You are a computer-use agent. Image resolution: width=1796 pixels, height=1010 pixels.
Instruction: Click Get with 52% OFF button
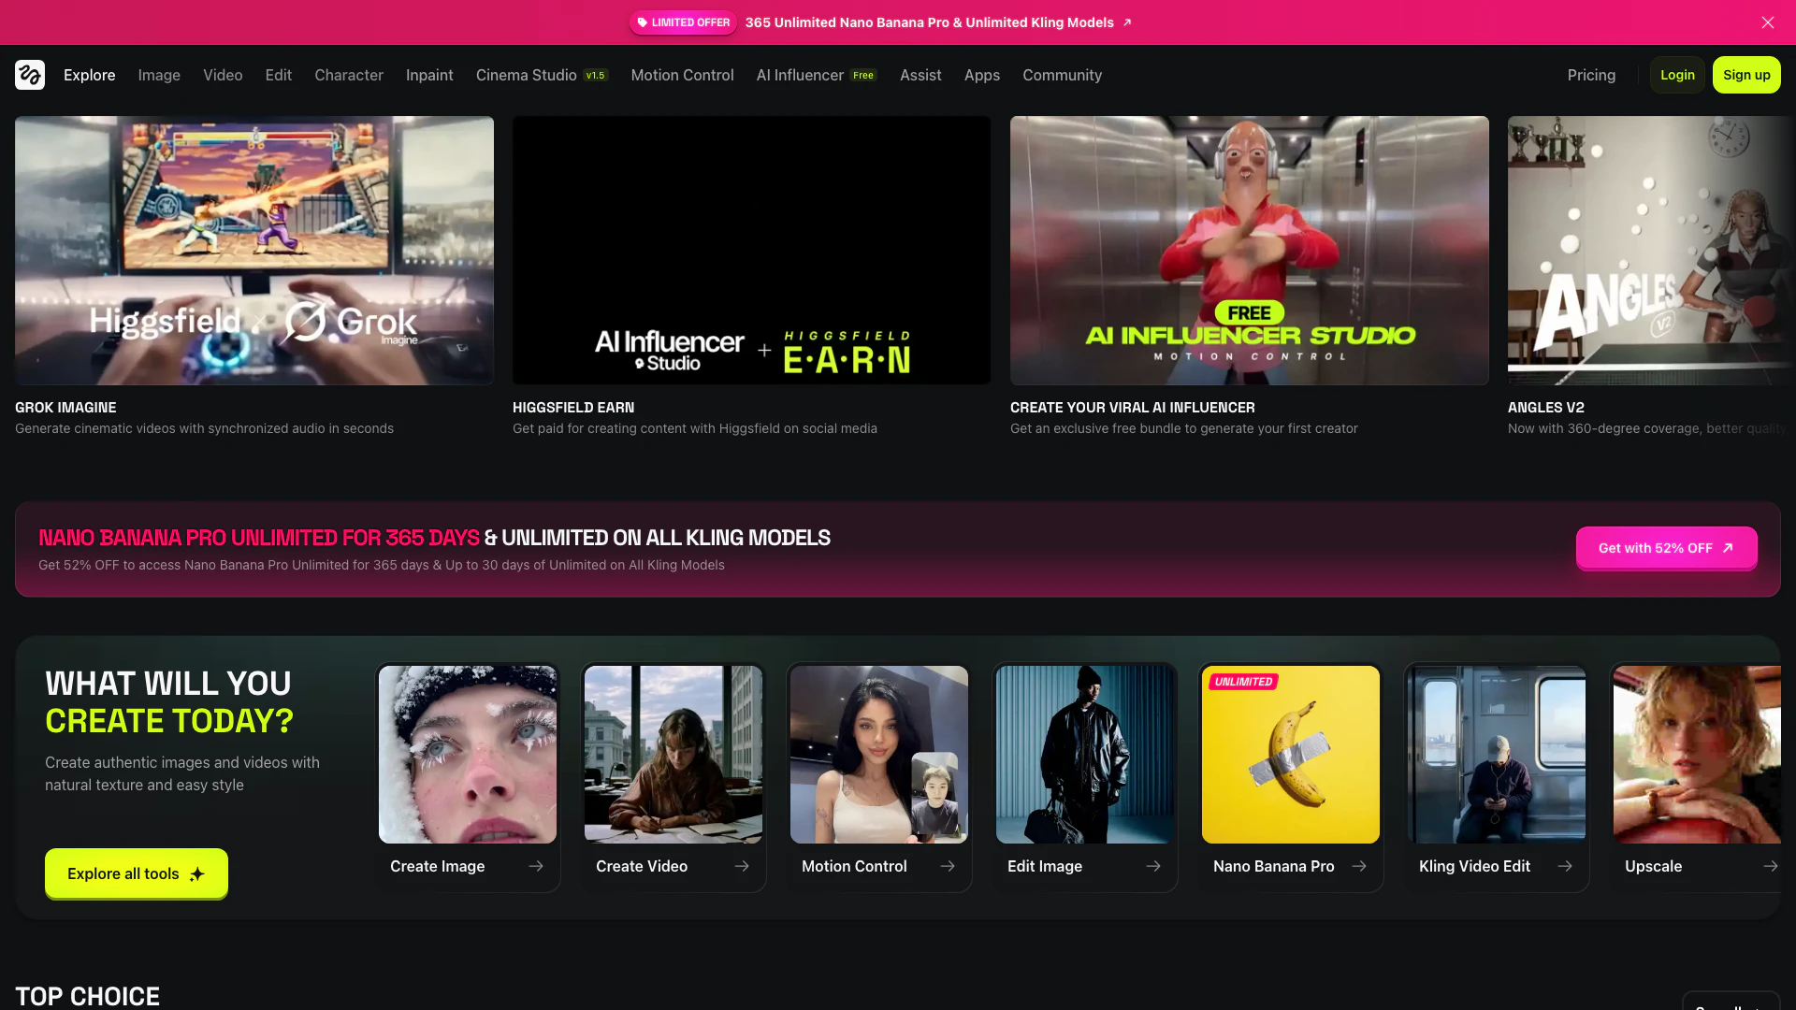[1666, 548]
